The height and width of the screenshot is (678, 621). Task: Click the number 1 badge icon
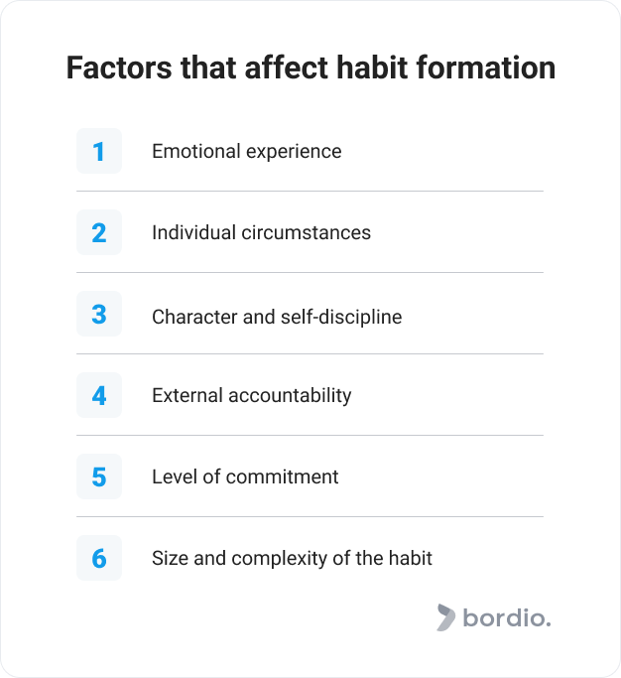point(99,151)
